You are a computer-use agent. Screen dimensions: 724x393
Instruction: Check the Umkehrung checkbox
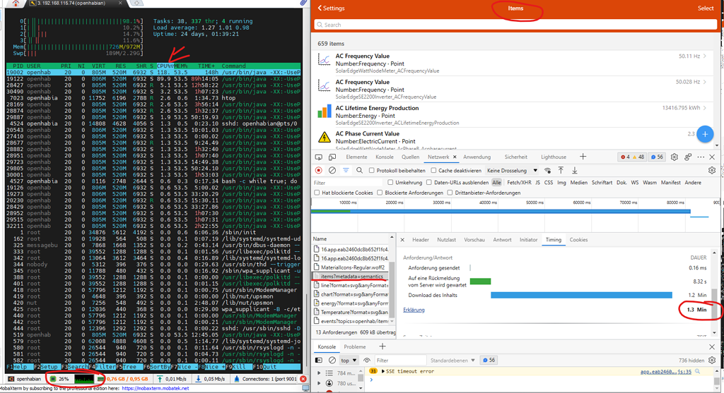coord(390,183)
